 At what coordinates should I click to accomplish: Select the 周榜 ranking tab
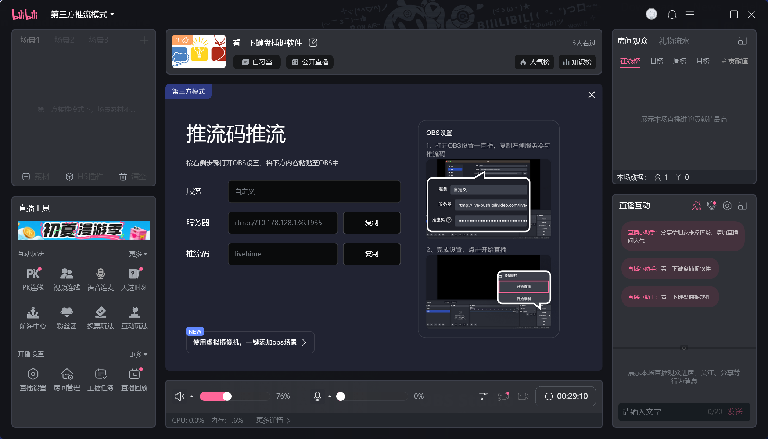click(x=679, y=61)
